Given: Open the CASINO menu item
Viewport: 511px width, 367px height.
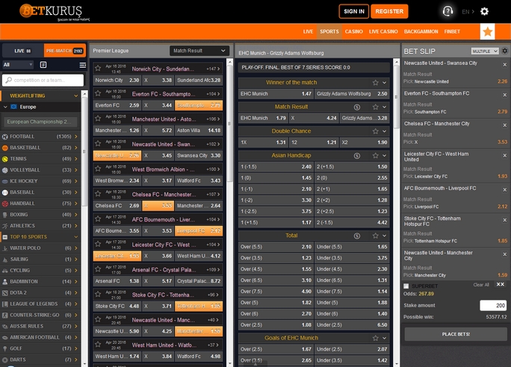Looking at the screenshot, I should [354, 31].
